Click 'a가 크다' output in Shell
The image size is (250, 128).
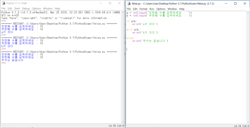(7, 32)
